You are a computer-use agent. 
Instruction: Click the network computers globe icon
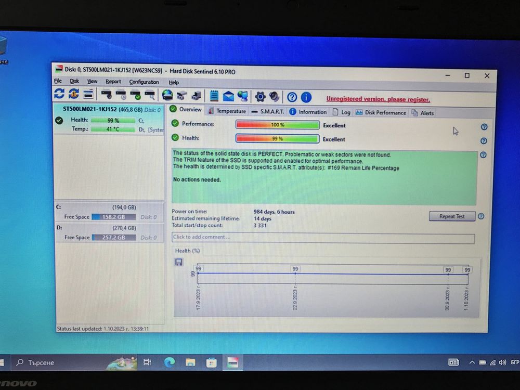243,97
